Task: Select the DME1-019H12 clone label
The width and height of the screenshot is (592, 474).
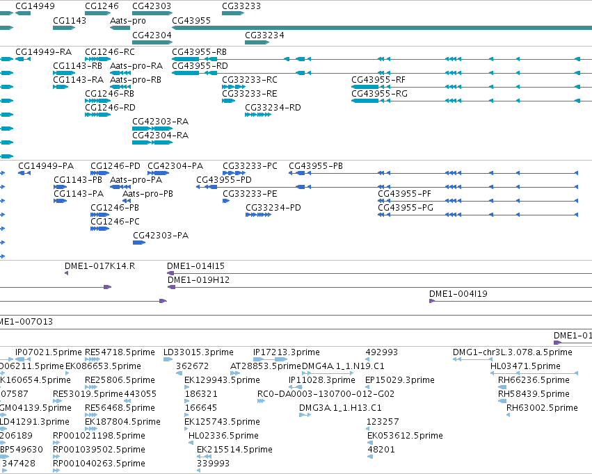Action: coord(198,280)
